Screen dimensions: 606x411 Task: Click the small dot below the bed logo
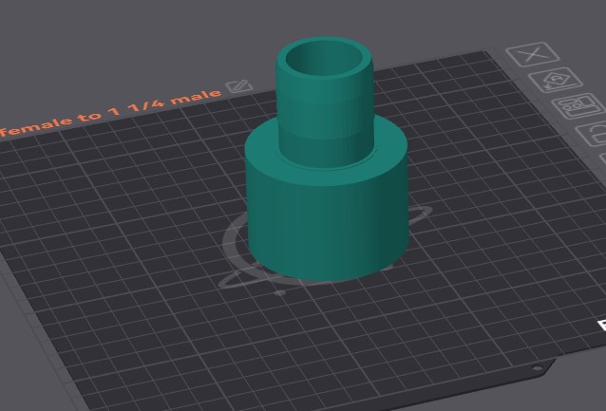280,293
